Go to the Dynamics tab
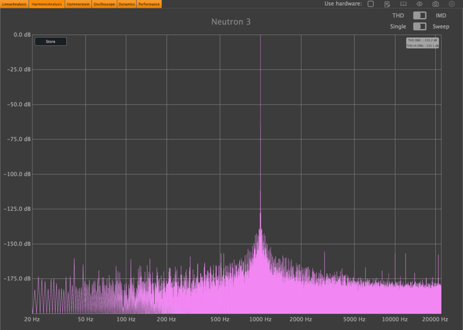Screen dimensions: 463x330 tap(127, 4)
